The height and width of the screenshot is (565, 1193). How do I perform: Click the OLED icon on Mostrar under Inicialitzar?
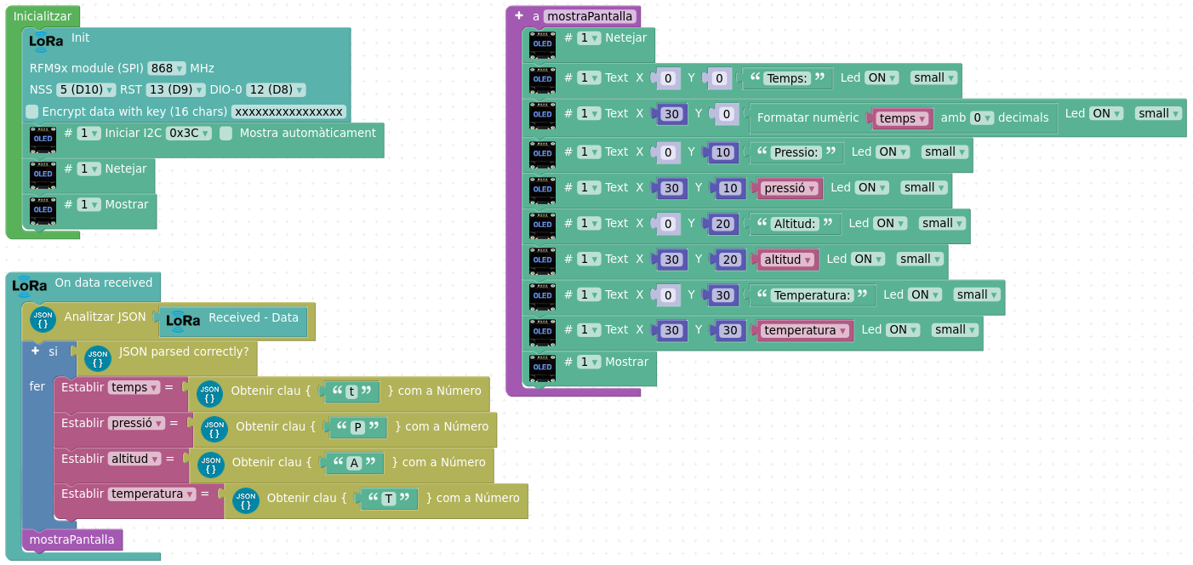tap(43, 209)
